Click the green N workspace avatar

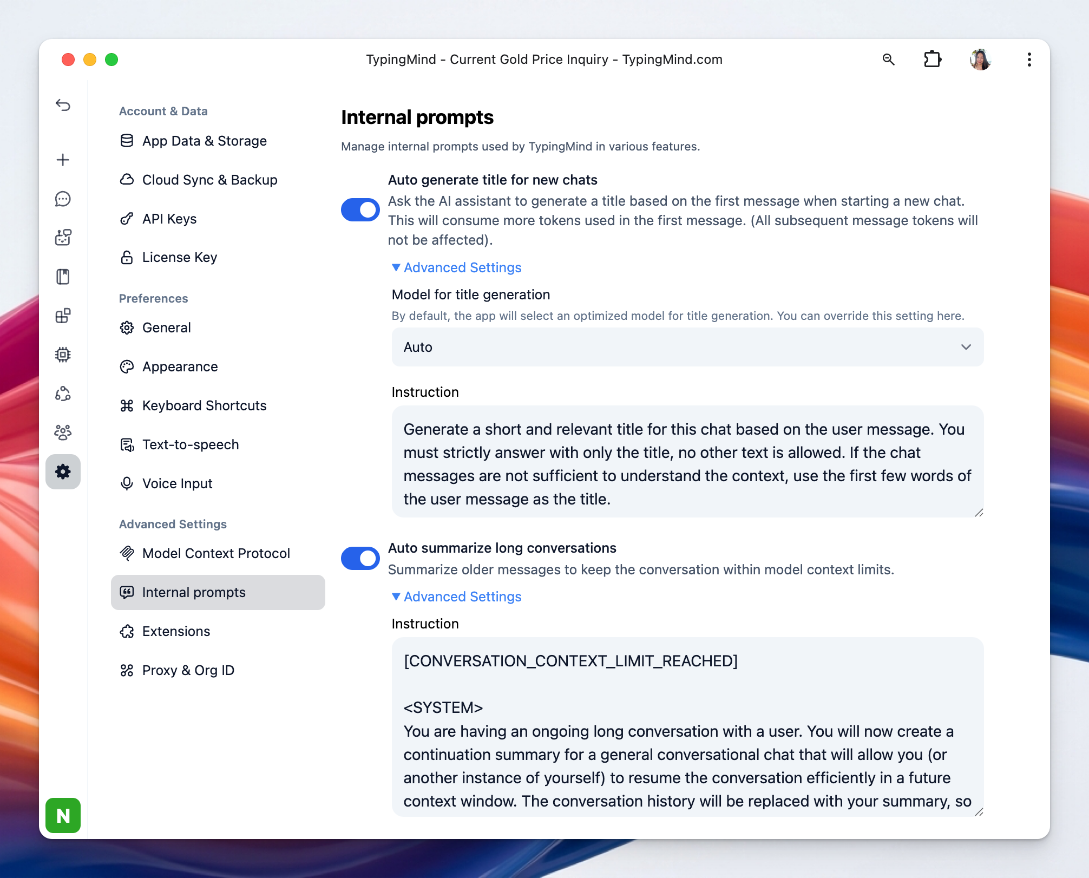pyautogui.click(x=63, y=815)
